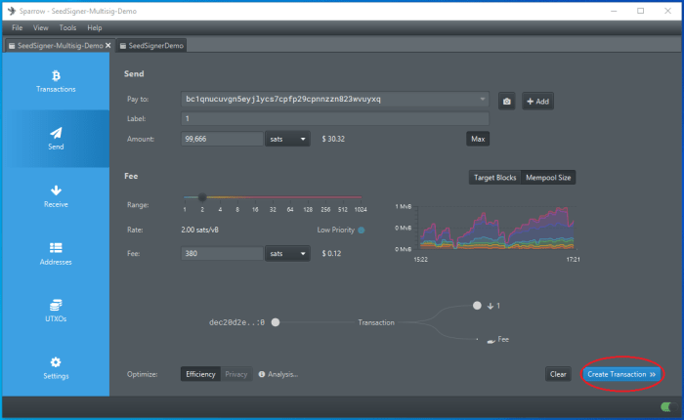Open the Transactions sidebar section
Screen dimensions: 684x420
56,81
